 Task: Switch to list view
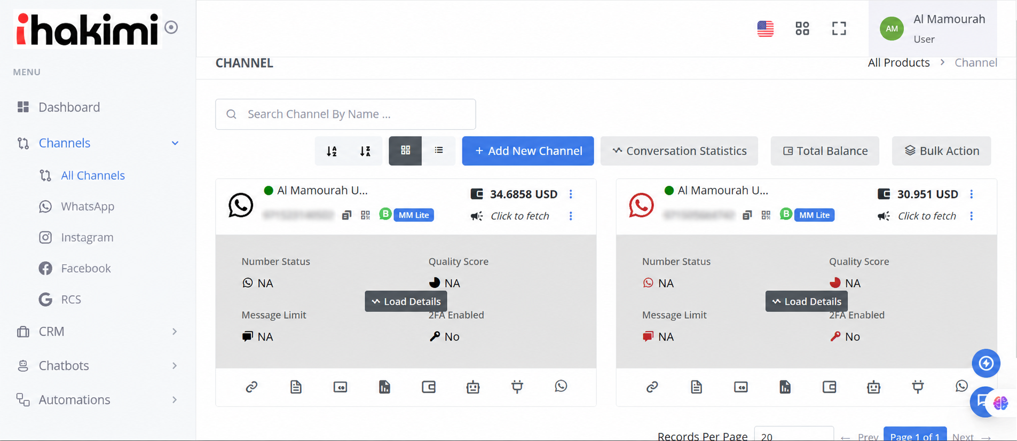pyautogui.click(x=438, y=151)
